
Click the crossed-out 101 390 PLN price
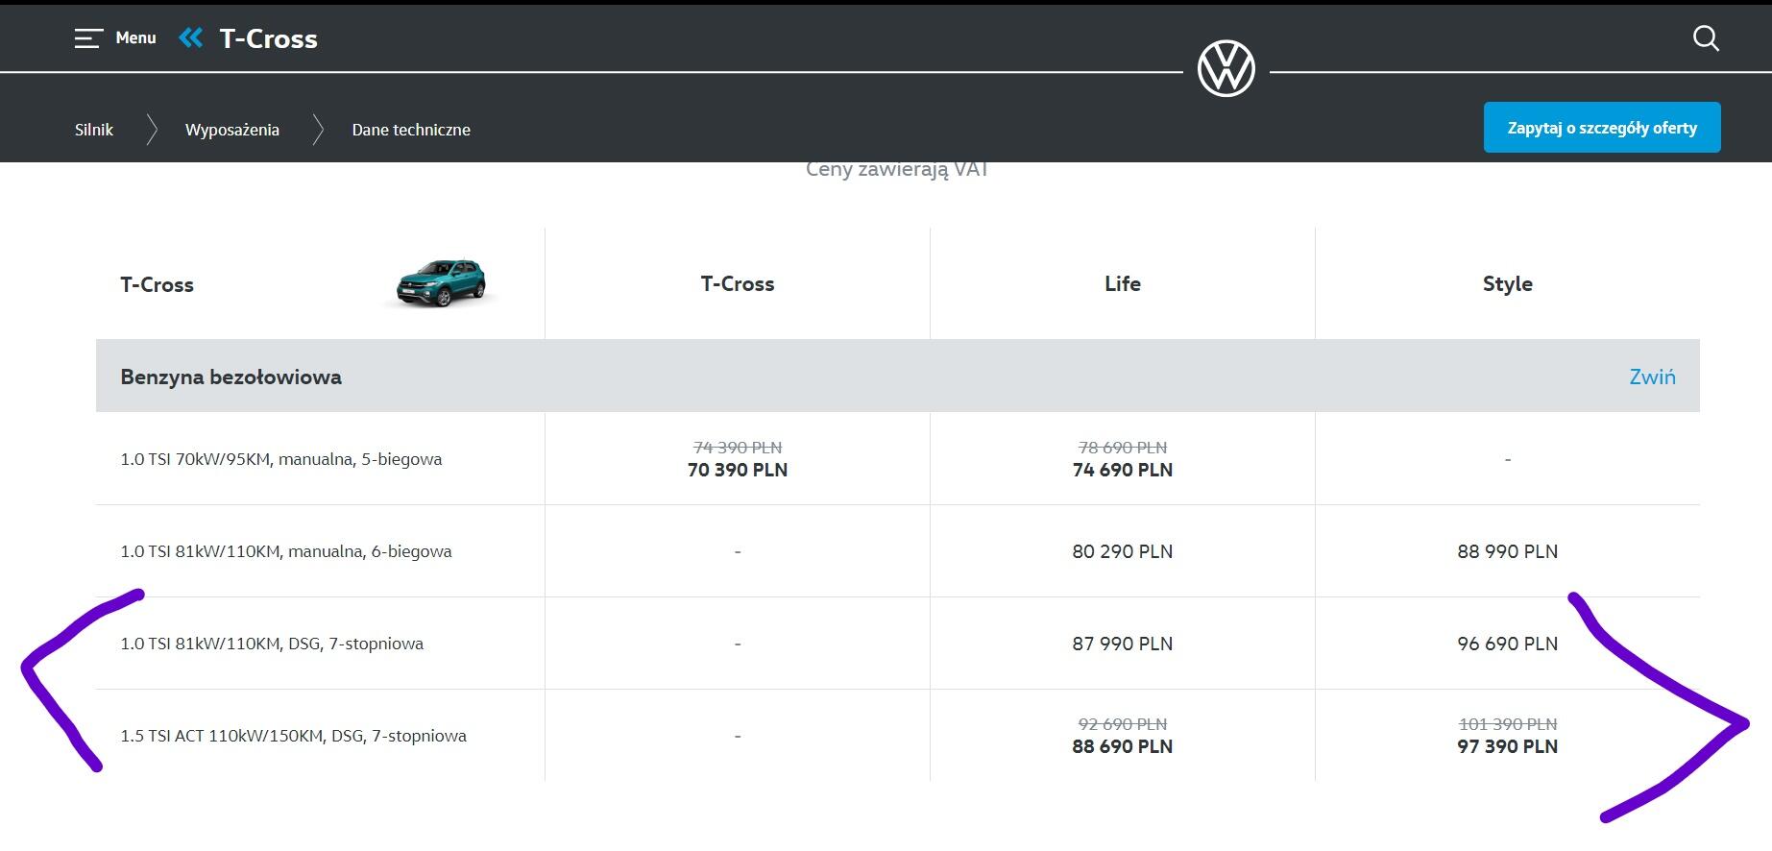click(x=1508, y=724)
